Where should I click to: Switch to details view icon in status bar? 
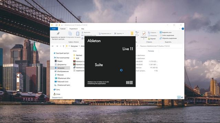click(179, 97)
